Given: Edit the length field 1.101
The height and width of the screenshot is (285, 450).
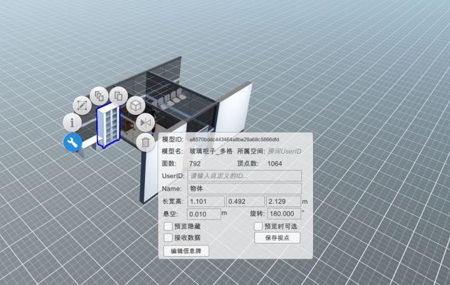Looking at the screenshot, I should coord(206,201).
